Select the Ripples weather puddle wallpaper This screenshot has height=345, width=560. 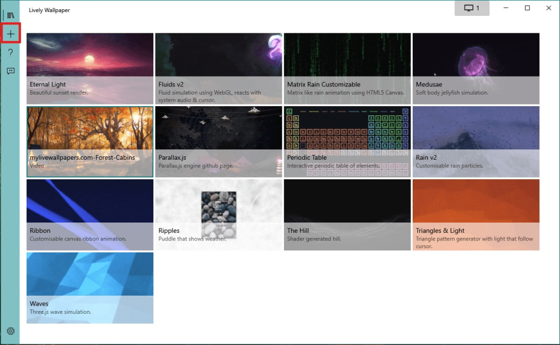pos(218,213)
